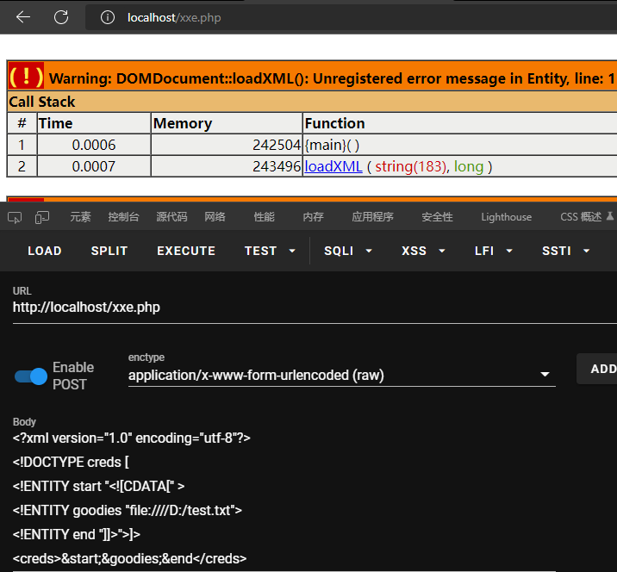Viewport: 617px width, 572px height.
Task: Switch to the 元素 tab
Action: point(80,217)
